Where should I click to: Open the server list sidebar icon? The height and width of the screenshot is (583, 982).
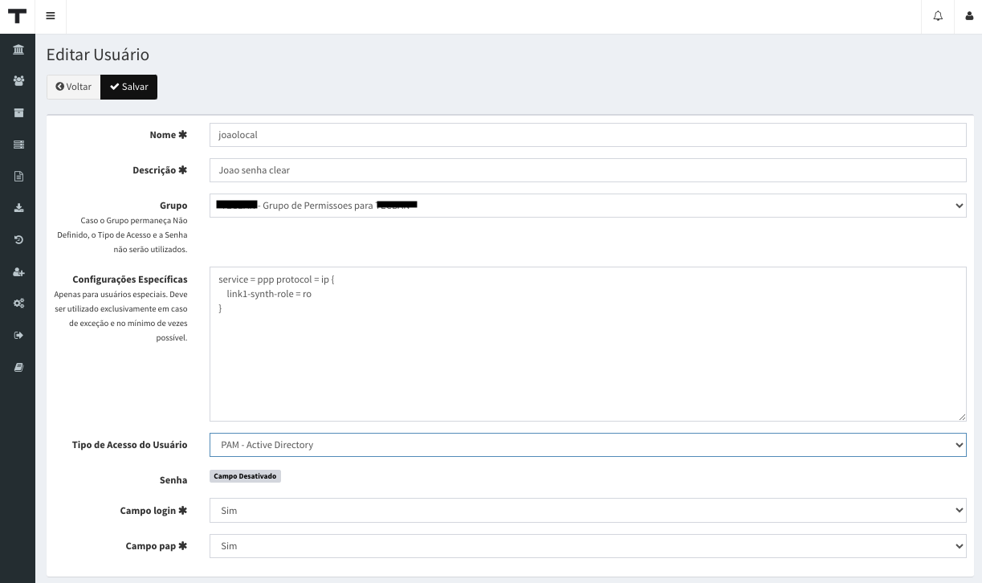[18, 145]
